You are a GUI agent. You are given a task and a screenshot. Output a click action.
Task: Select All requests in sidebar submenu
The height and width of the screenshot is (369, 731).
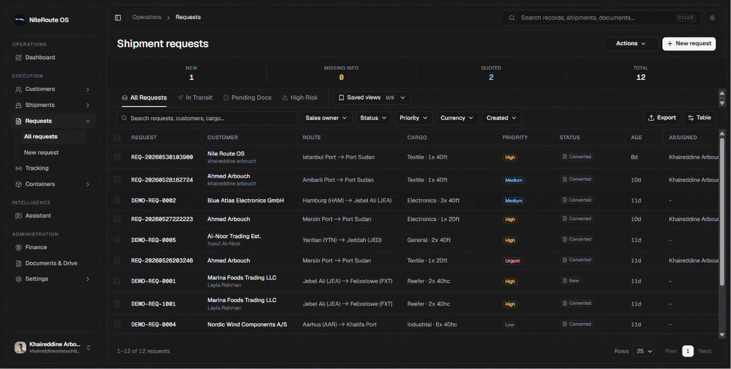[x=53, y=137]
